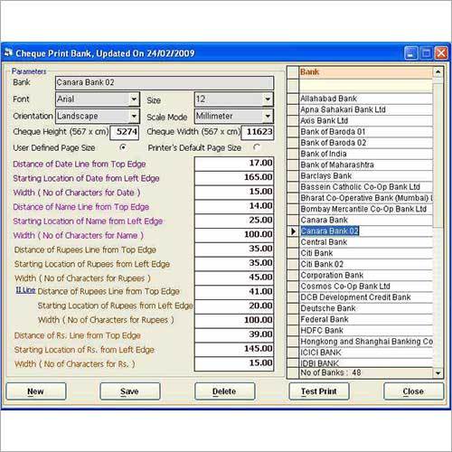This screenshot has height=452, width=452.
Task: Select the Citi Bank row (not 02)
Action: click(366, 253)
